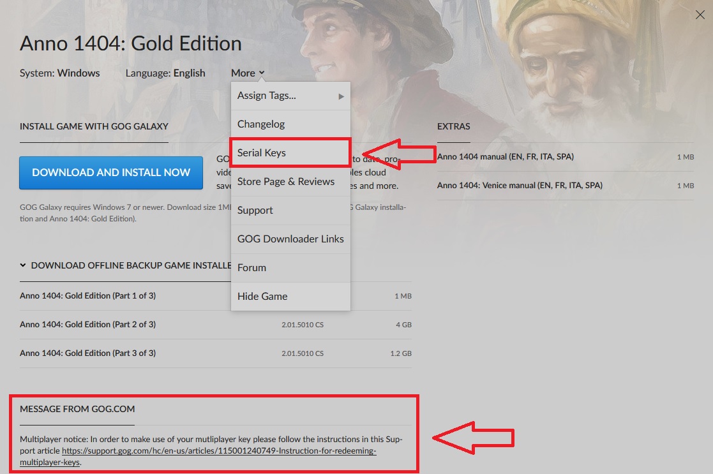Screen dimensions: 713x474
Task: Click the Install Game With GOG Galaxy heading
Action: (94, 126)
